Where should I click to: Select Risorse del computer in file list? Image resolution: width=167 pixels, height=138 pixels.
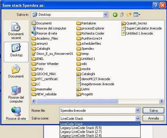point(49,28)
